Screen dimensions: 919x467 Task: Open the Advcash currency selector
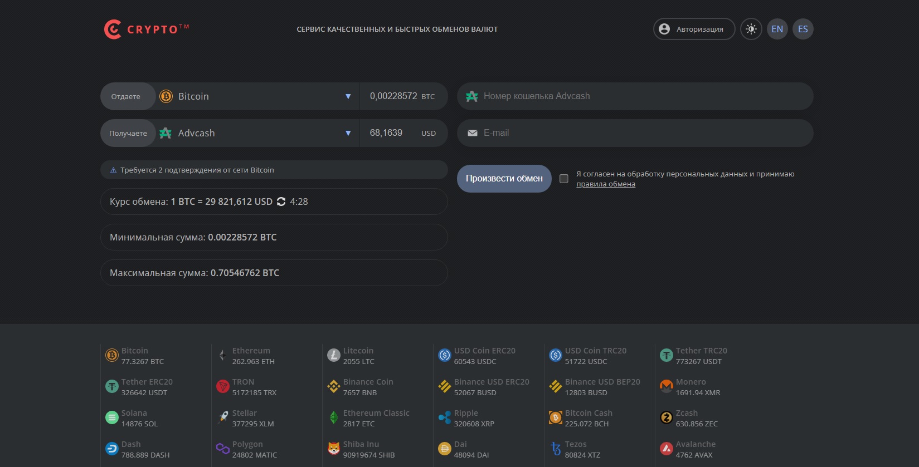(x=257, y=133)
